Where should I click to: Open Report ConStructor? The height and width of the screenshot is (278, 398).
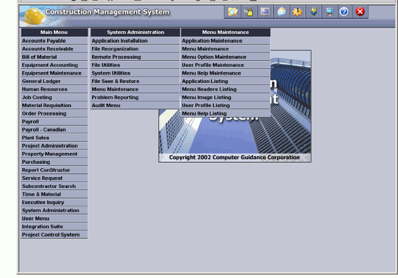(x=55, y=170)
